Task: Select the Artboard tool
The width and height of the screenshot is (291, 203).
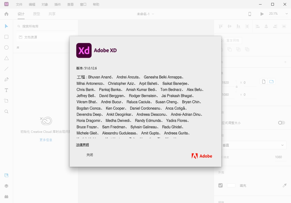Action: [x=6, y=101]
